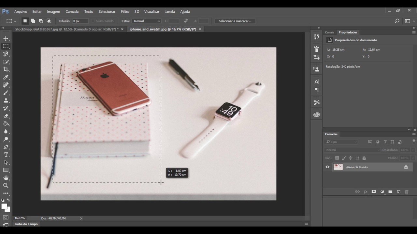
Task: Select the Brush tool
Action: point(6,93)
